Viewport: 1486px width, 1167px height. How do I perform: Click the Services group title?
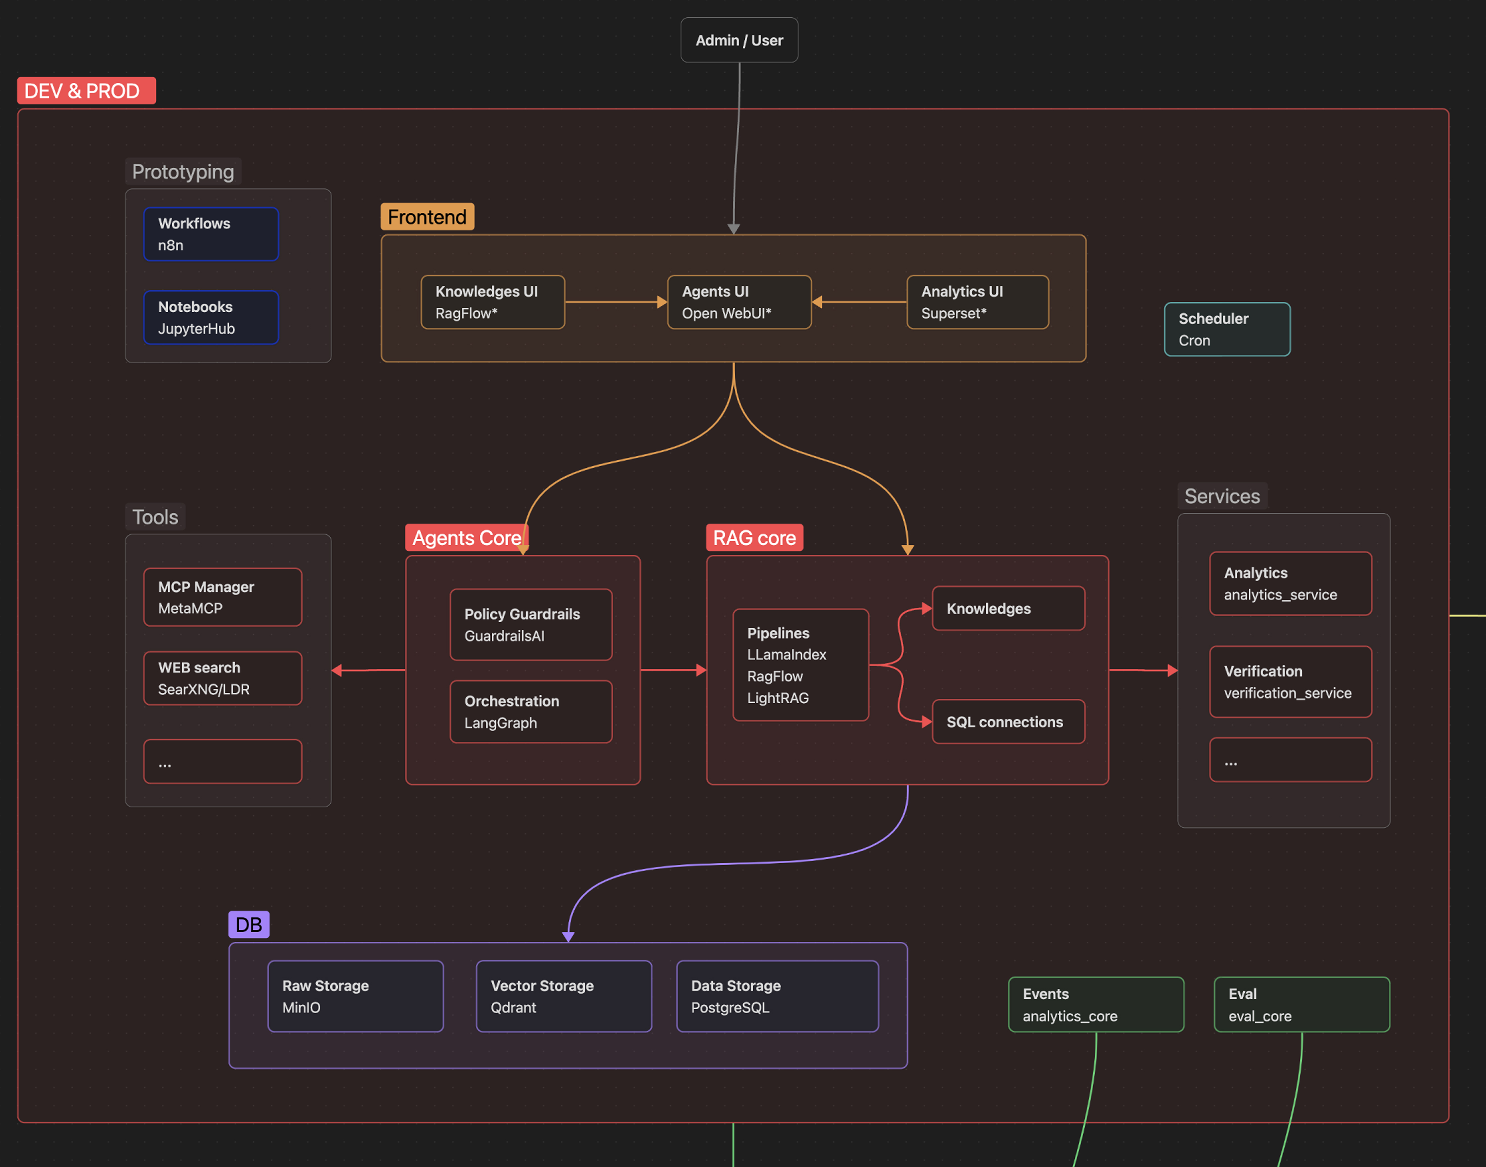pyautogui.click(x=1222, y=496)
